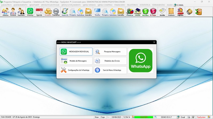Open the Menu OS icon

[x=65, y=12]
